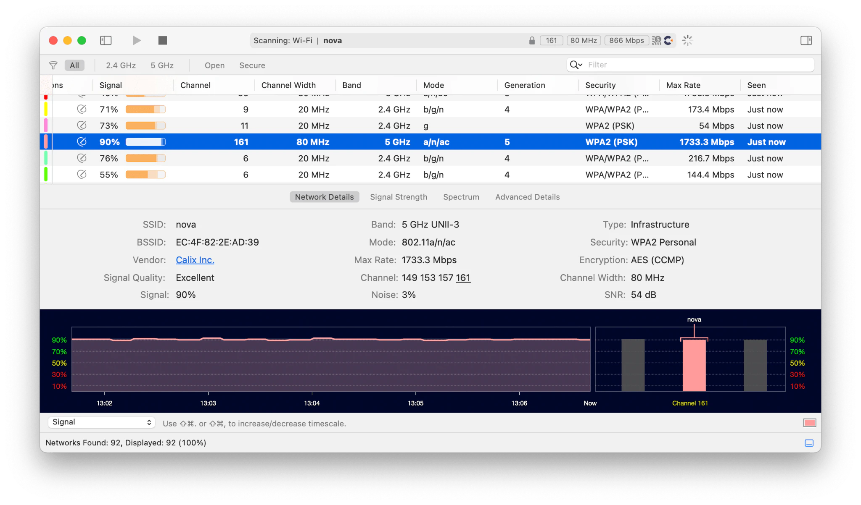This screenshot has height=505, width=861.
Task: Enable the 5 GHz band filter
Action: pos(161,65)
